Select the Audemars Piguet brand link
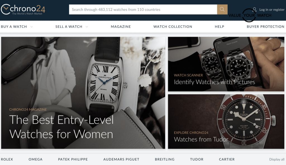This screenshot has height=165, width=286. click(121, 159)
